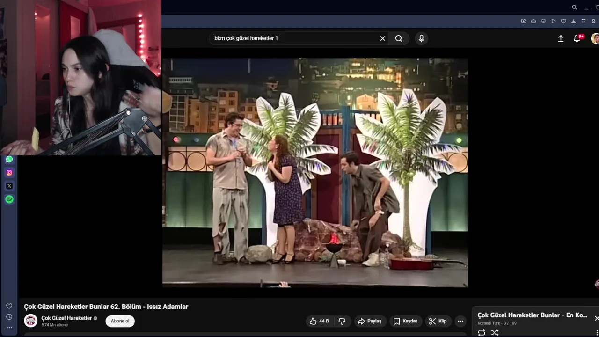Image resolution: width=599 pixels, height=337 pixels.
Task: Open sidebar more options ellipsis
Action: [9, 328]
